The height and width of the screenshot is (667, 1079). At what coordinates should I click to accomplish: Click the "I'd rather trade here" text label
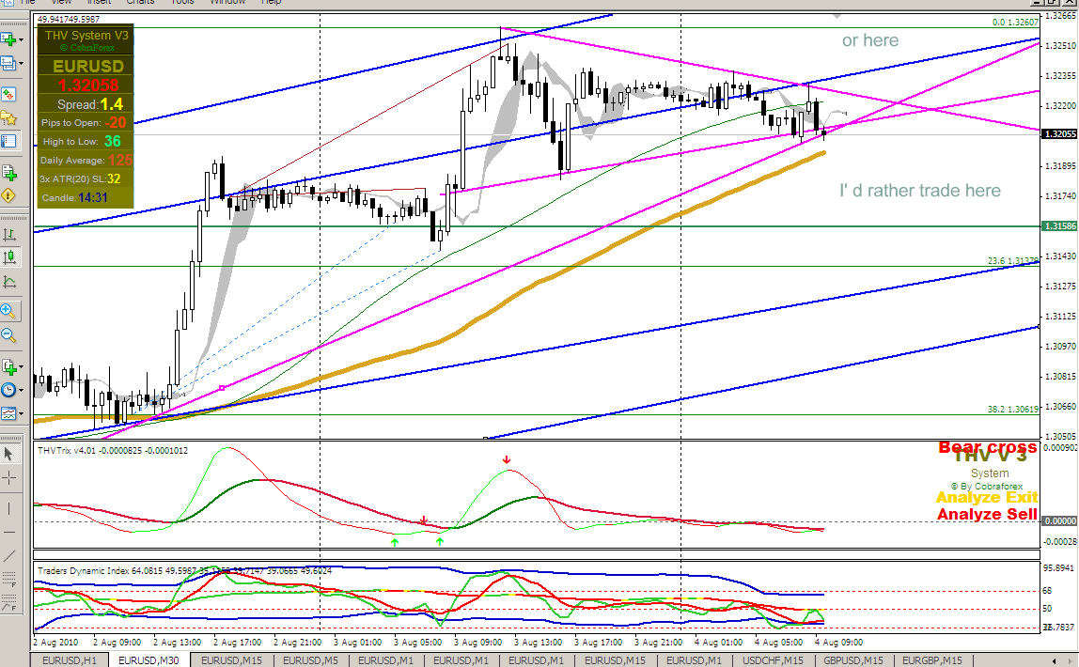(x=920, y=191)
